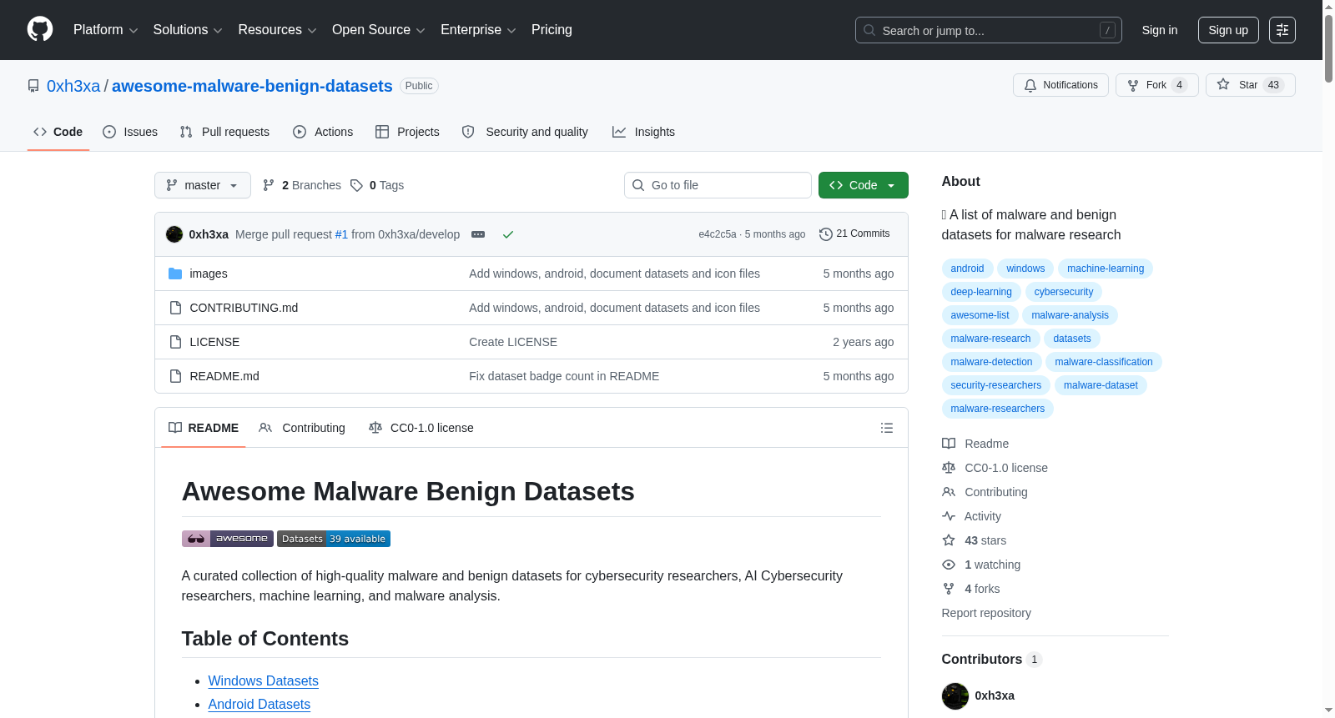Expand the Enterprise menu
The image size is (1335, 718).
tap(478, 30)
